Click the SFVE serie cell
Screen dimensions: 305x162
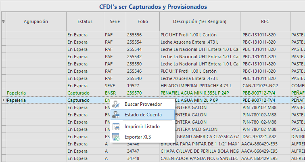[115, 86]
